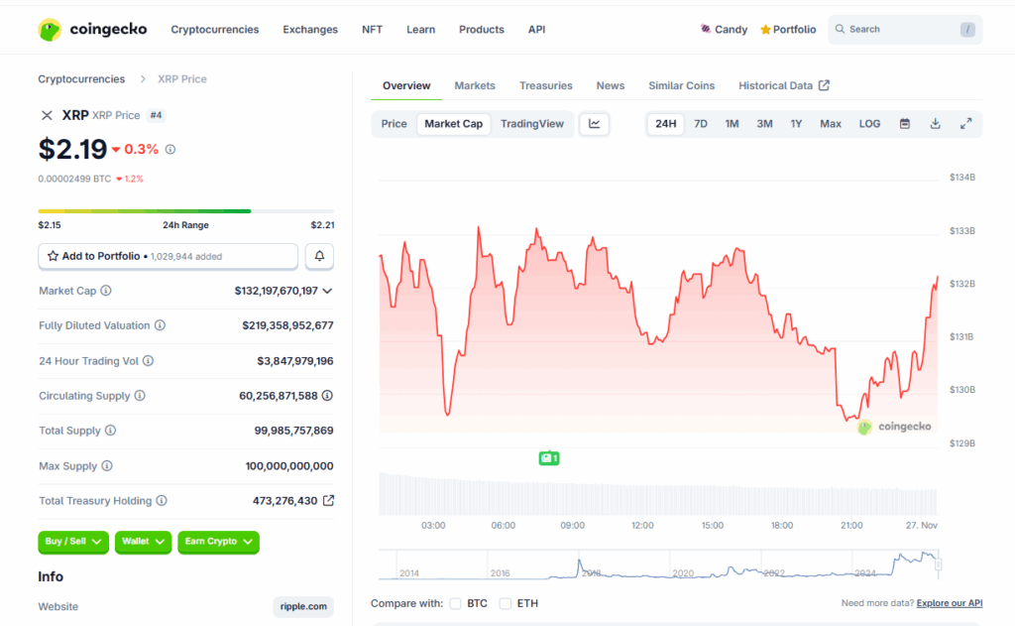Enable the ETH comparison checkbox
Image resolution: width=1015 pixels, height=626 pixels.
pos(506,603)
